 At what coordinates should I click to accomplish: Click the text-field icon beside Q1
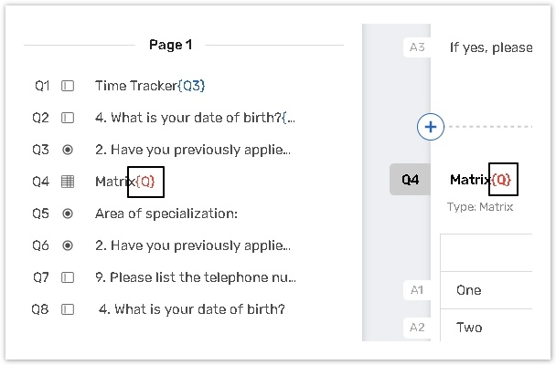68,86
